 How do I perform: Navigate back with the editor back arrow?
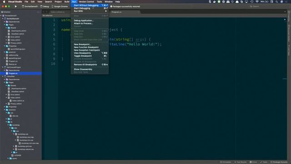pos(44,12)
